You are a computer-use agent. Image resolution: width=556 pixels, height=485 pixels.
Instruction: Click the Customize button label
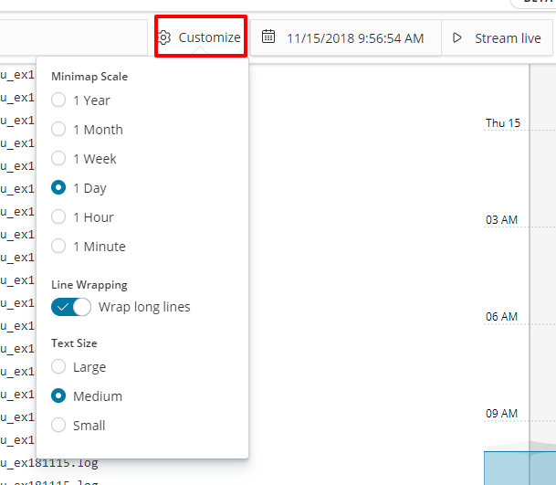[210, 37]
